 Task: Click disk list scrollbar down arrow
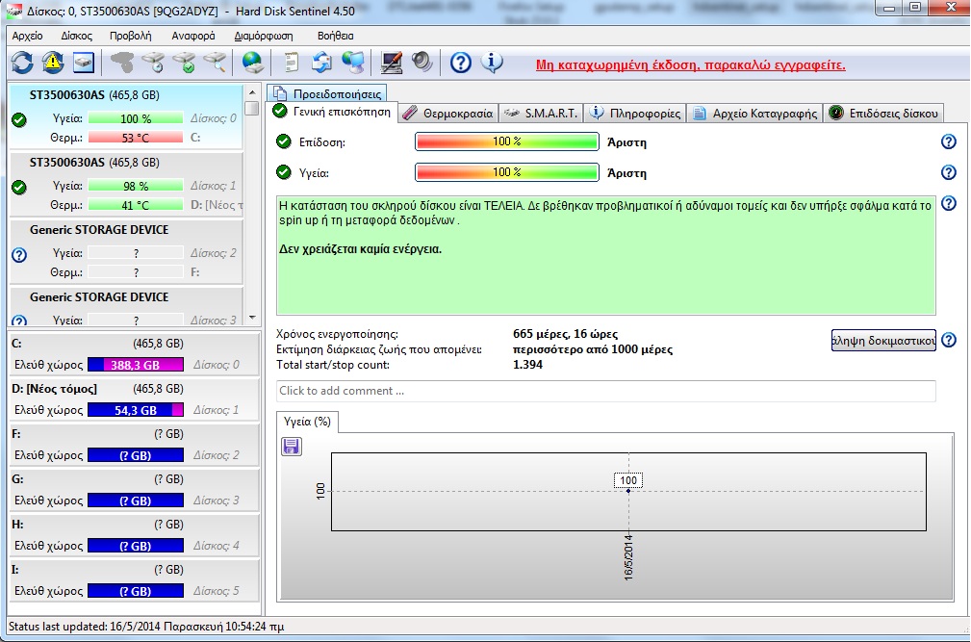251,318
